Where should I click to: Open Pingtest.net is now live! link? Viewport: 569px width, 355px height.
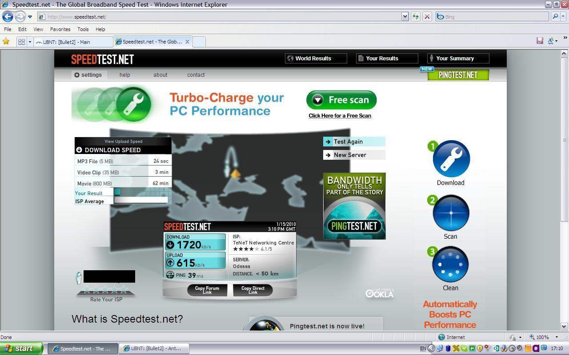click(327, 326)
